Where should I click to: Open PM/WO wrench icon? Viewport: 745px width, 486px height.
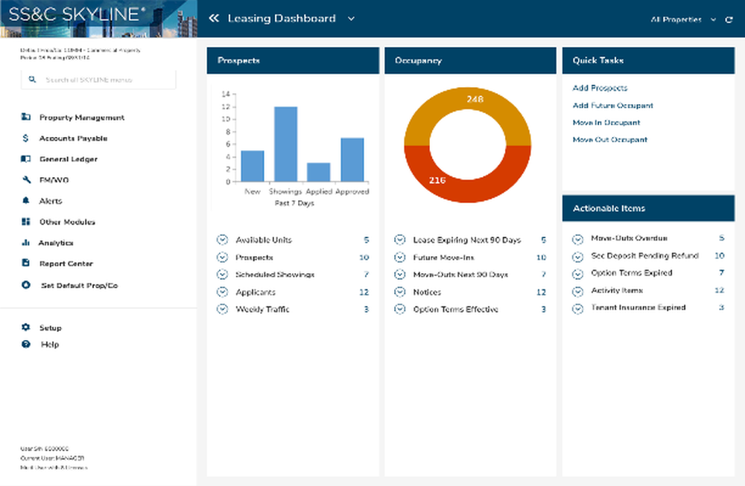tap(26, 179)
